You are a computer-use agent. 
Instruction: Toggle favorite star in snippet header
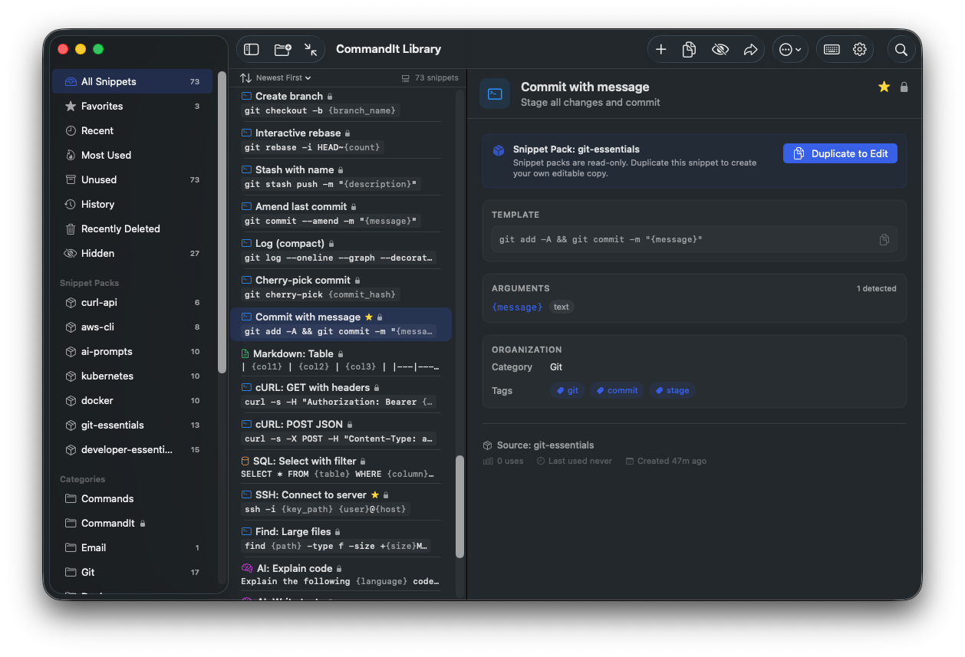884,87
